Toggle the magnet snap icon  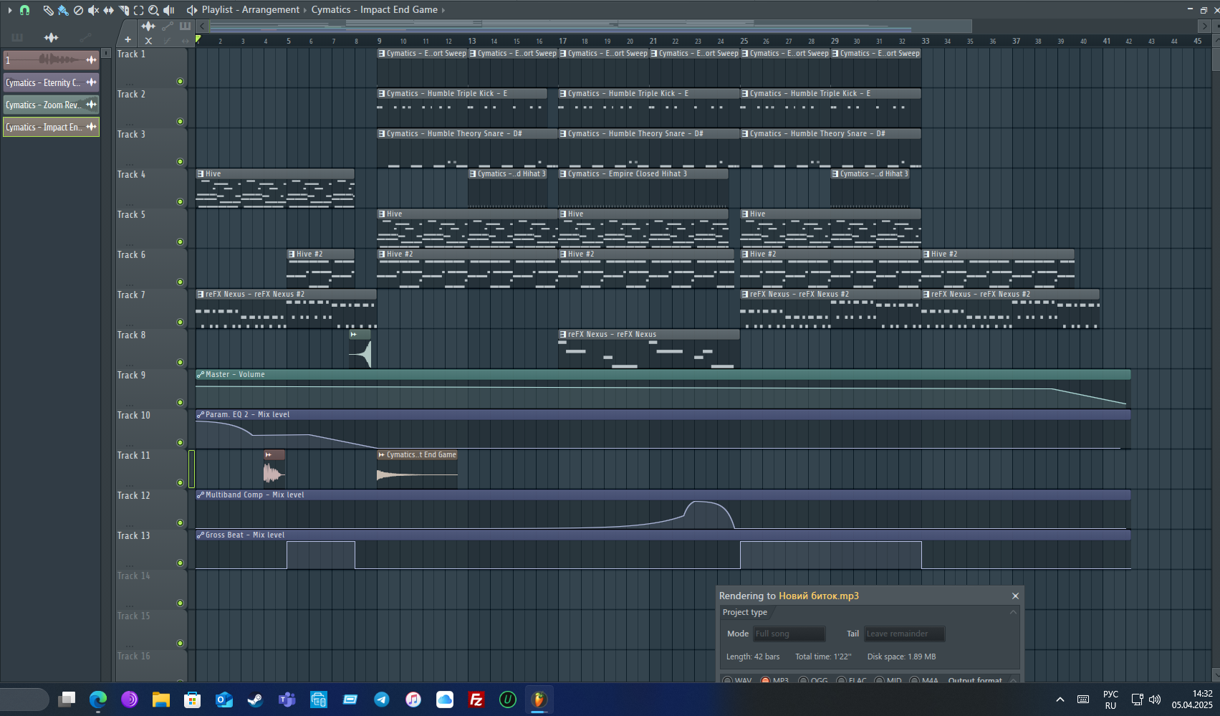(24, 10)
